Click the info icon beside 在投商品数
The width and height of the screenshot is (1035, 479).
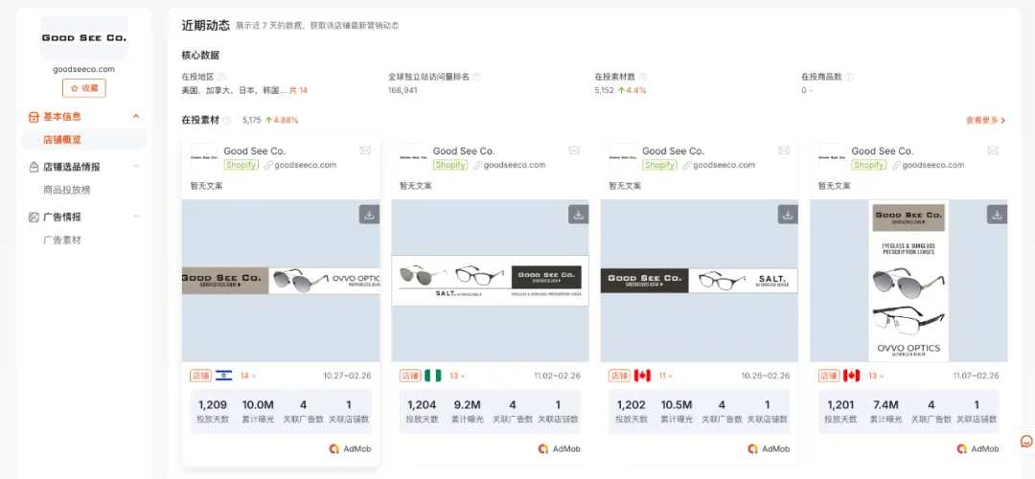coord(849,78)
